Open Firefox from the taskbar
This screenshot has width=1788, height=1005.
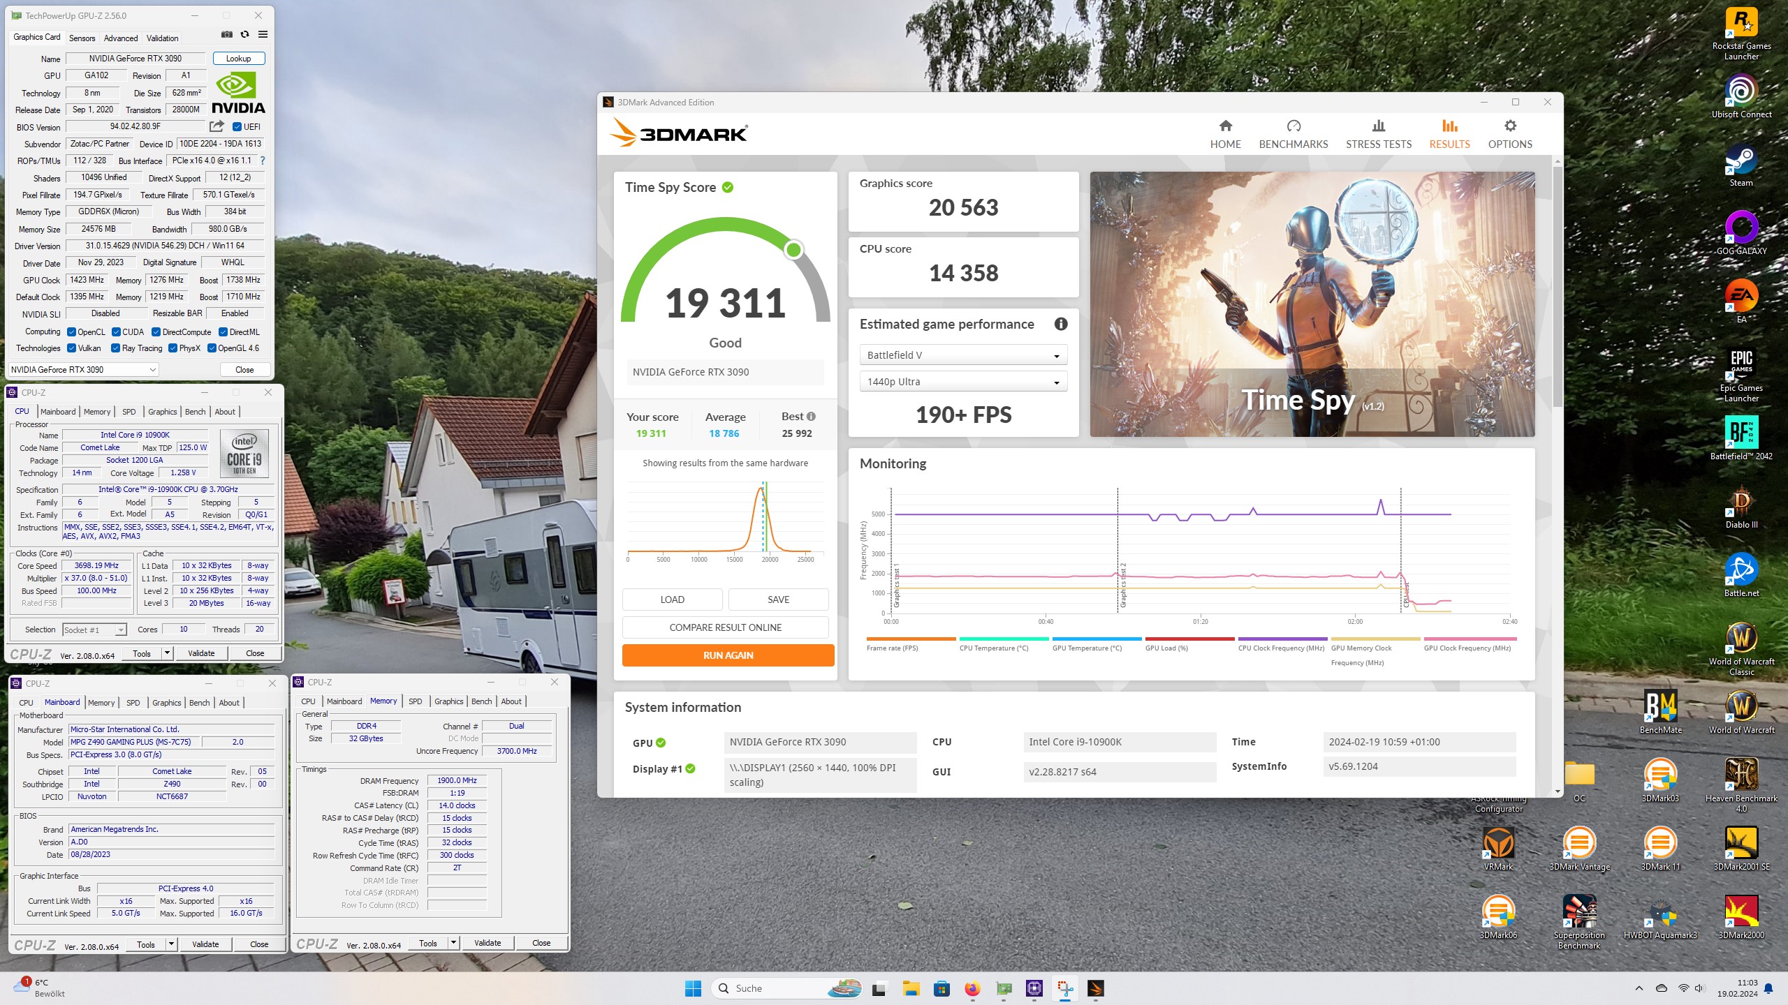[x=972, y=988]
